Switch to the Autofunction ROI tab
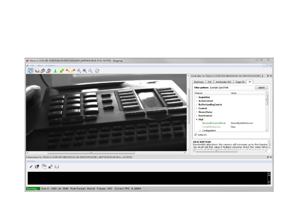This screenshot has width=296, height=207. coord(223,82)
